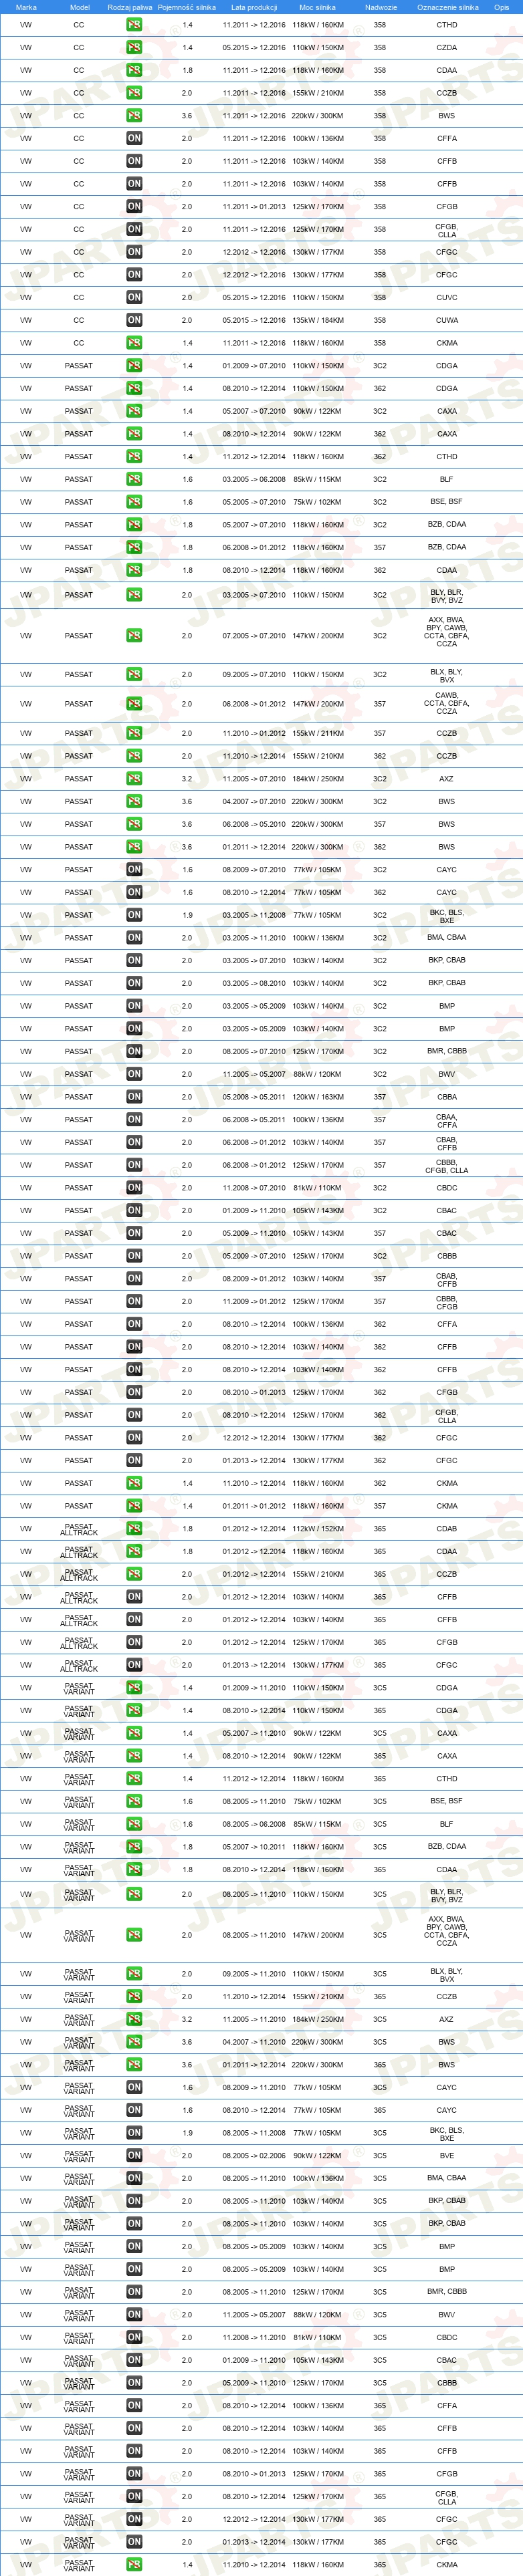Viewport: 523px width, 2576px height.
Task: Click petrol pump icon for CC 3.6 BWS
Action: point(134,116)
